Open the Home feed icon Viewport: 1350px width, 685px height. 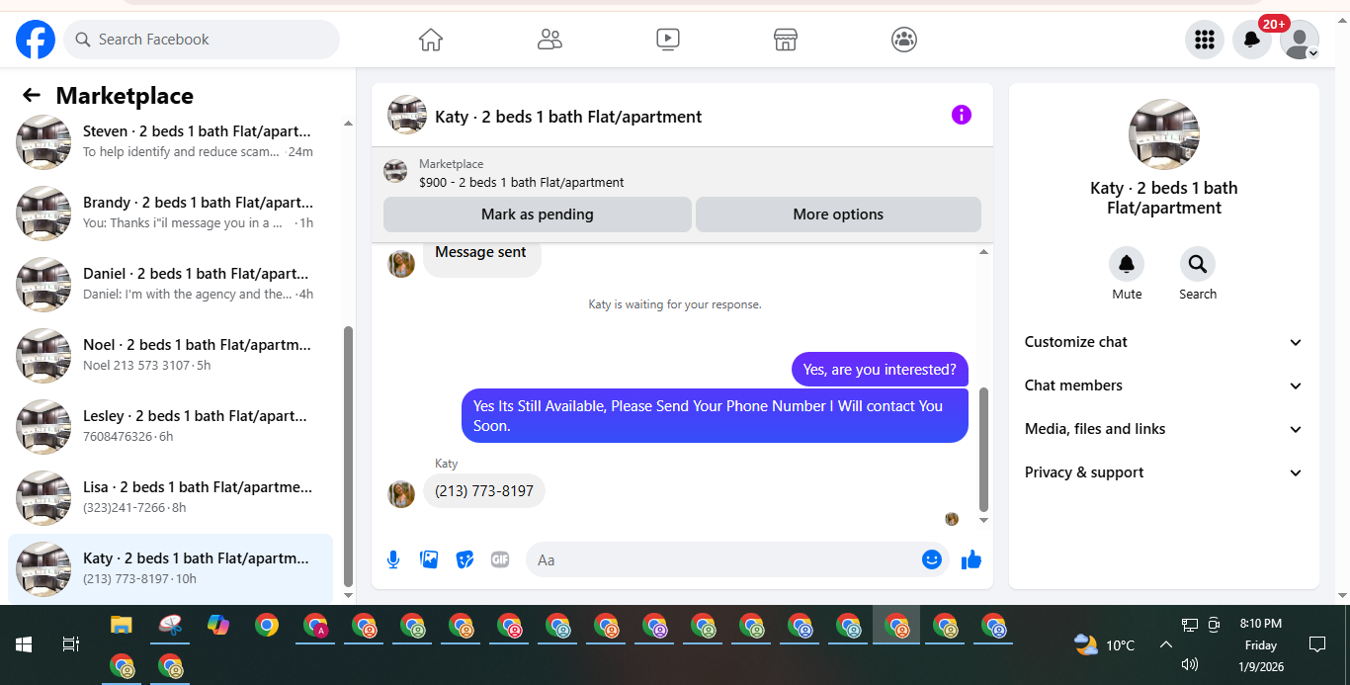(x=431, y=40)
